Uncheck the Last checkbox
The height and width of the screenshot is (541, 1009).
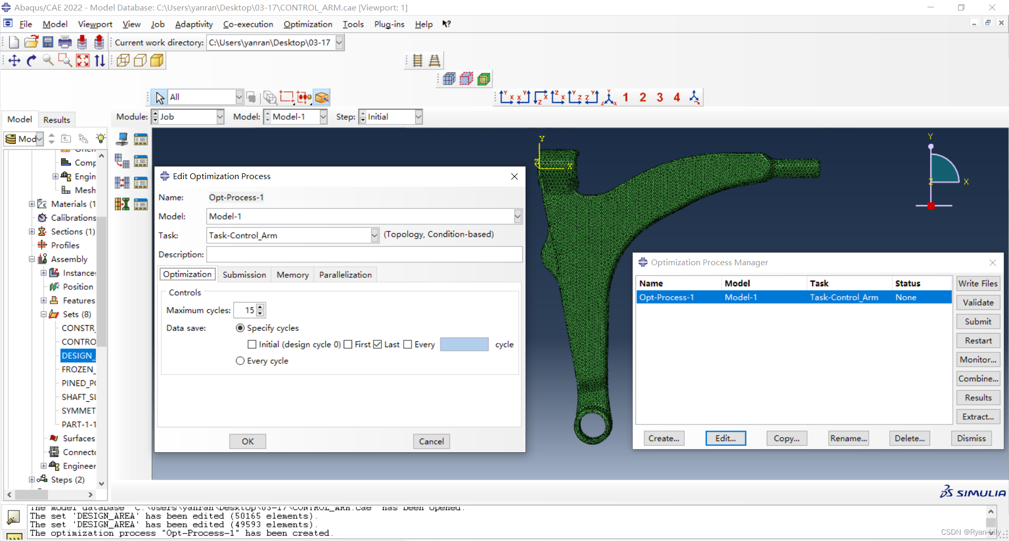click(x=377, y=345)
